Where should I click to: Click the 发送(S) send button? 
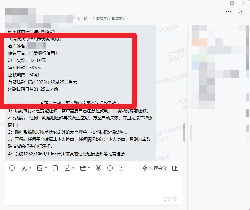(171, 199)
